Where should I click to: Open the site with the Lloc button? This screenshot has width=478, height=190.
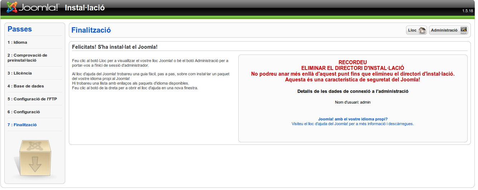[x=416, y=30]
